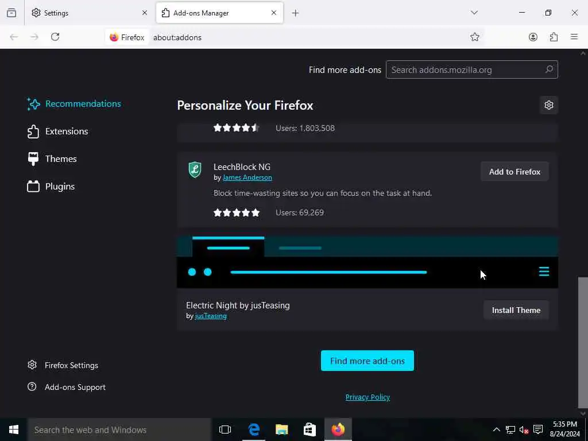Bookmark this page with star icon
Image resolution: width=588 pixels, height=441 pixels.
[475, 37]
